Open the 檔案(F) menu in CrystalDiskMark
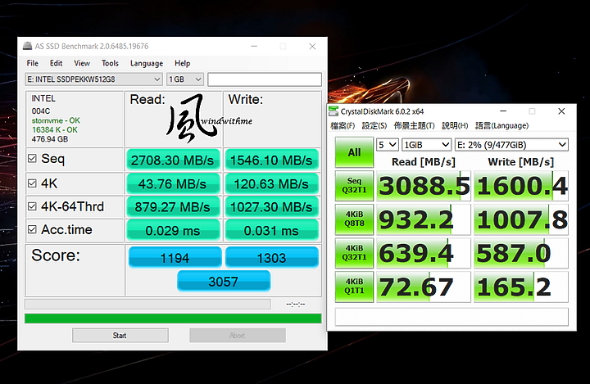 343,125
